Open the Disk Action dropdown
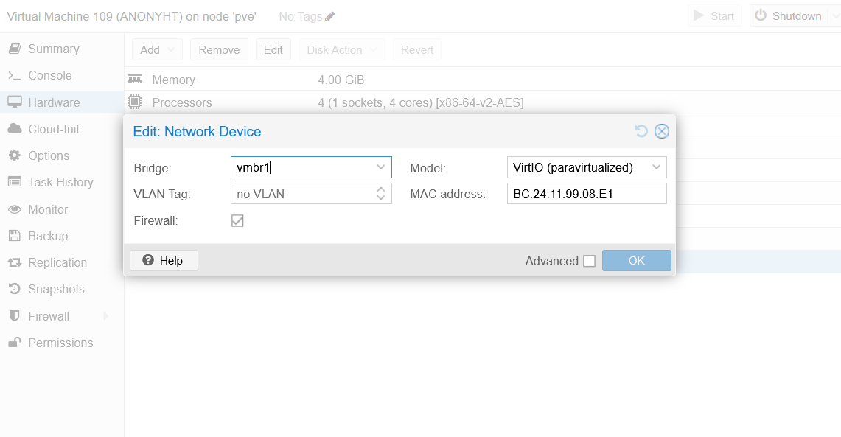 [x=342, y=50]
